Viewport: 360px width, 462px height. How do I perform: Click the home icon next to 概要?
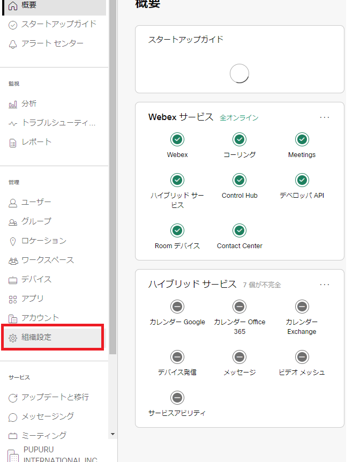(13, 5)
